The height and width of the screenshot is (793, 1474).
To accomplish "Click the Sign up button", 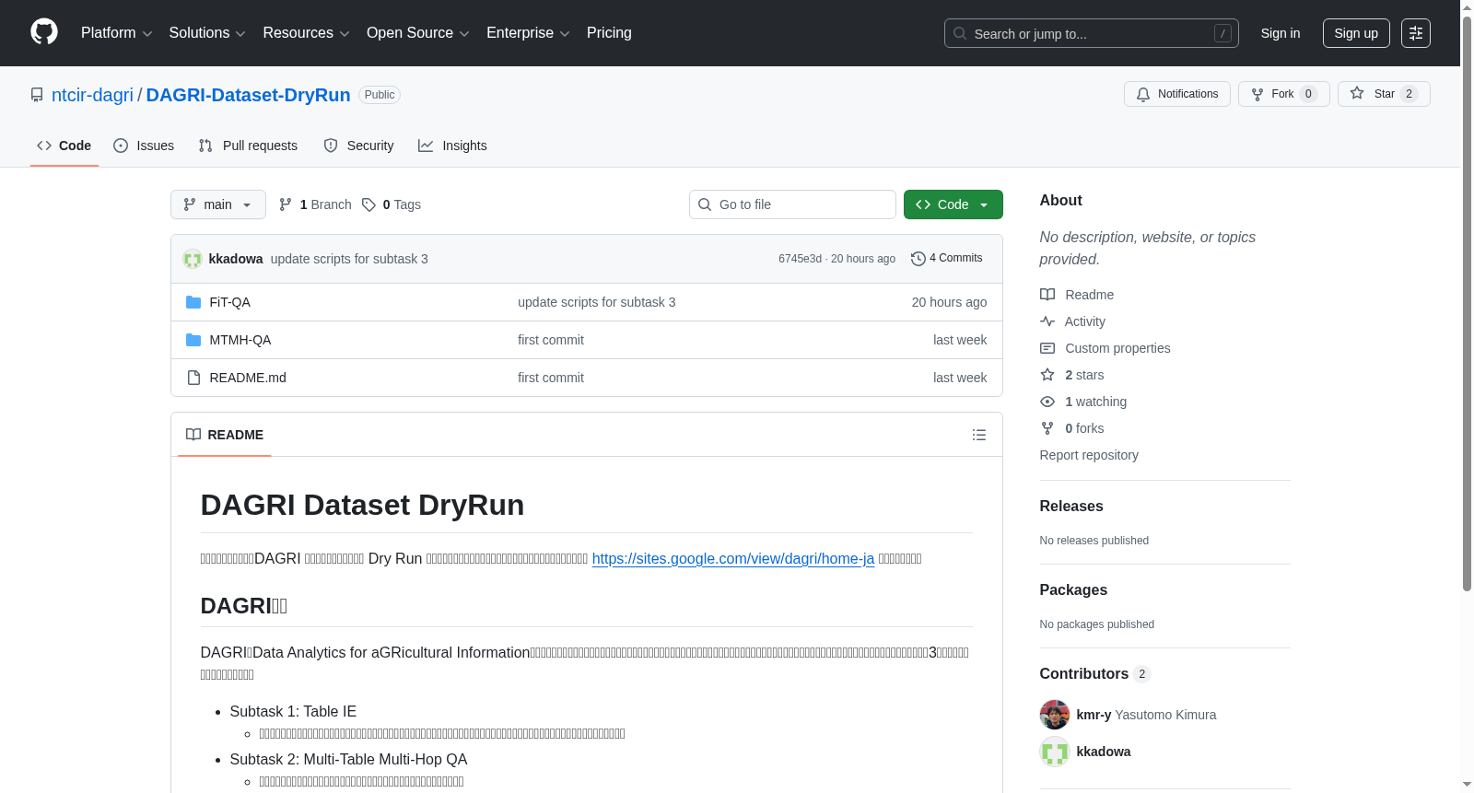I will coord(1356,33).
